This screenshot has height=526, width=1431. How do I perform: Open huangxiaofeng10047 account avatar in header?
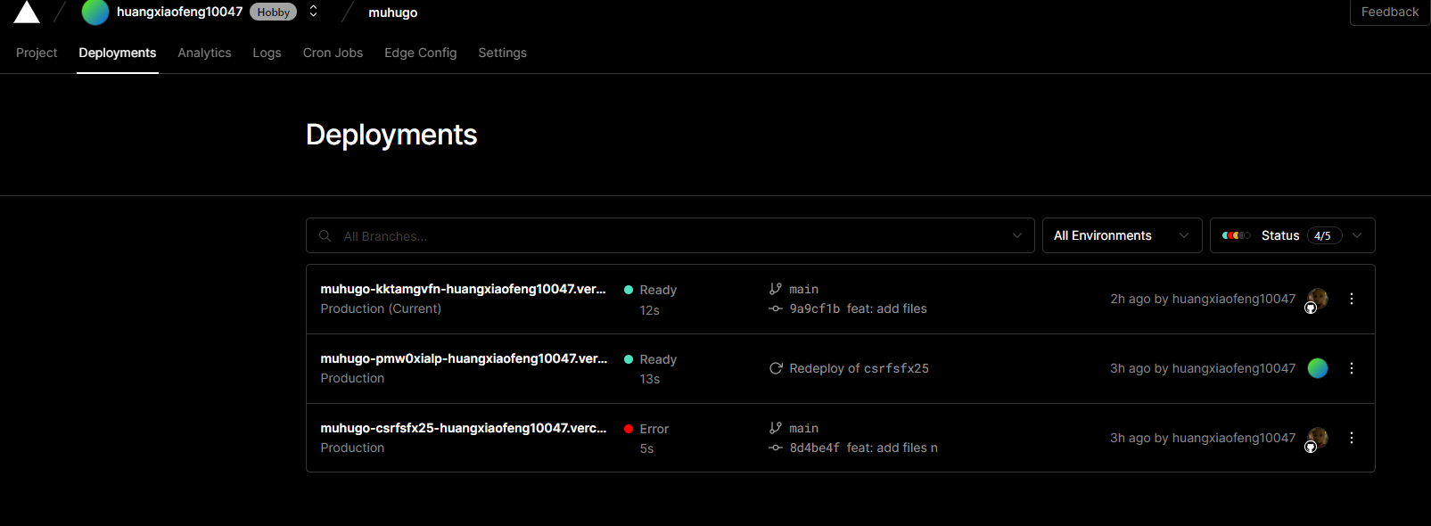pos(95,12)
